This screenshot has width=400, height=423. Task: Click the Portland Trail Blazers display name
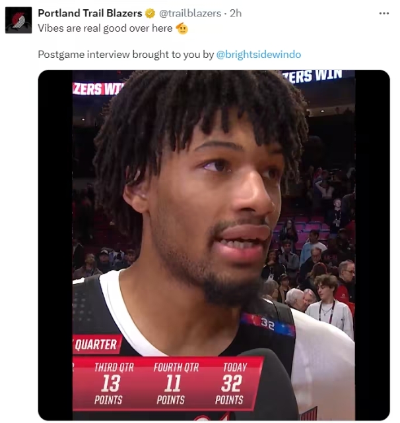90,13
